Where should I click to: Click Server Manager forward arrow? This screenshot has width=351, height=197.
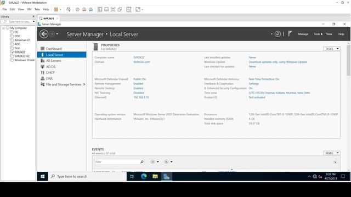(x=52, y=34)
